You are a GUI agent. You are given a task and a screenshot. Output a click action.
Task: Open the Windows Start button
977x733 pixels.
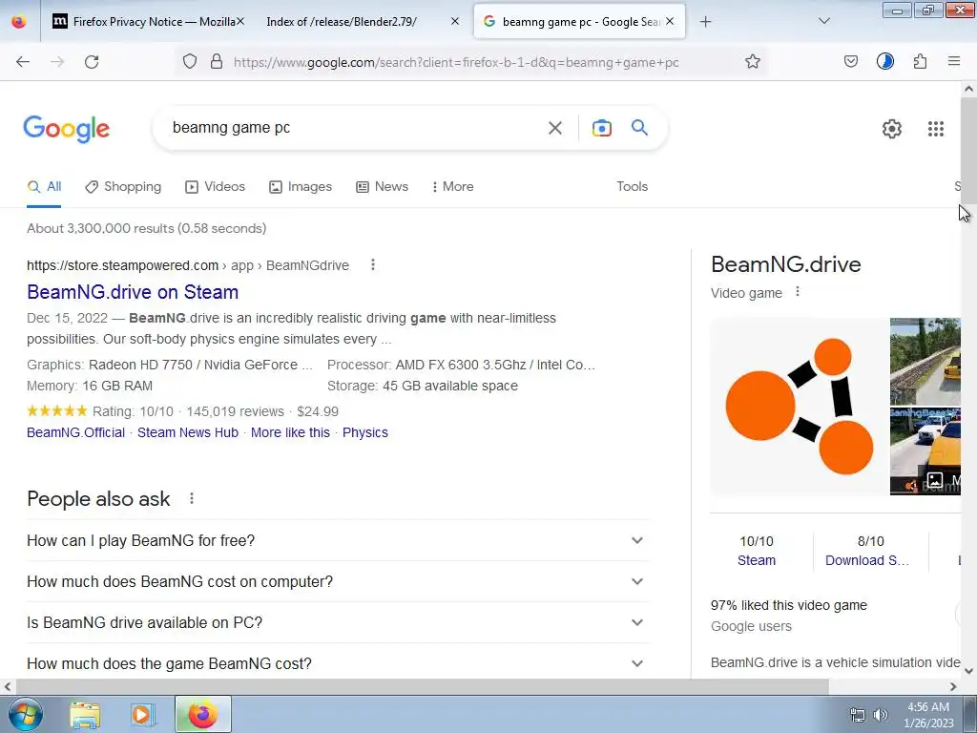[26, 714]
